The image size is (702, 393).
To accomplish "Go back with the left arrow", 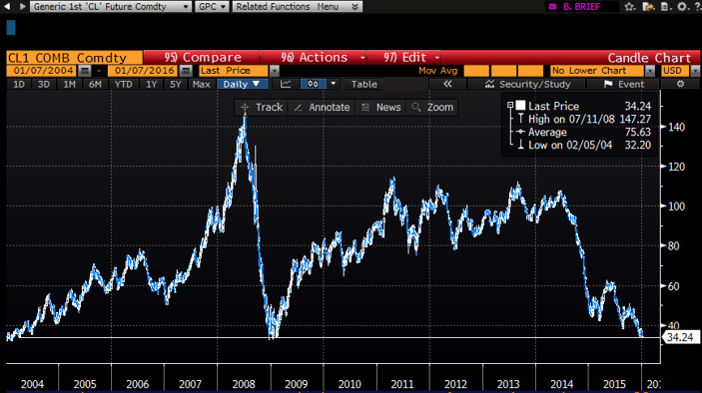I will (7, 7).
